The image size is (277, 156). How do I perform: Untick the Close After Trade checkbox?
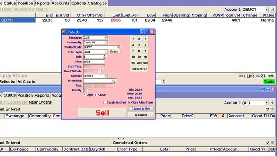point(129,102)
